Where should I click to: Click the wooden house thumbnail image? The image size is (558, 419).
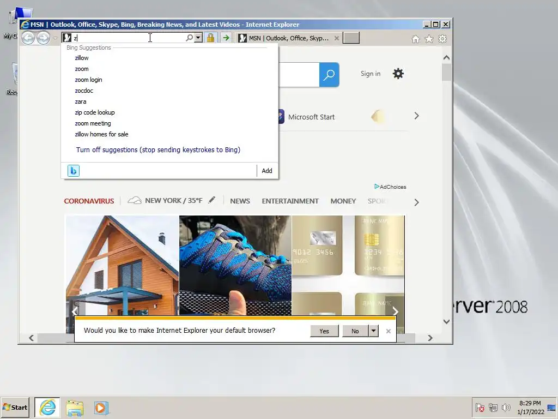point(122,265)
